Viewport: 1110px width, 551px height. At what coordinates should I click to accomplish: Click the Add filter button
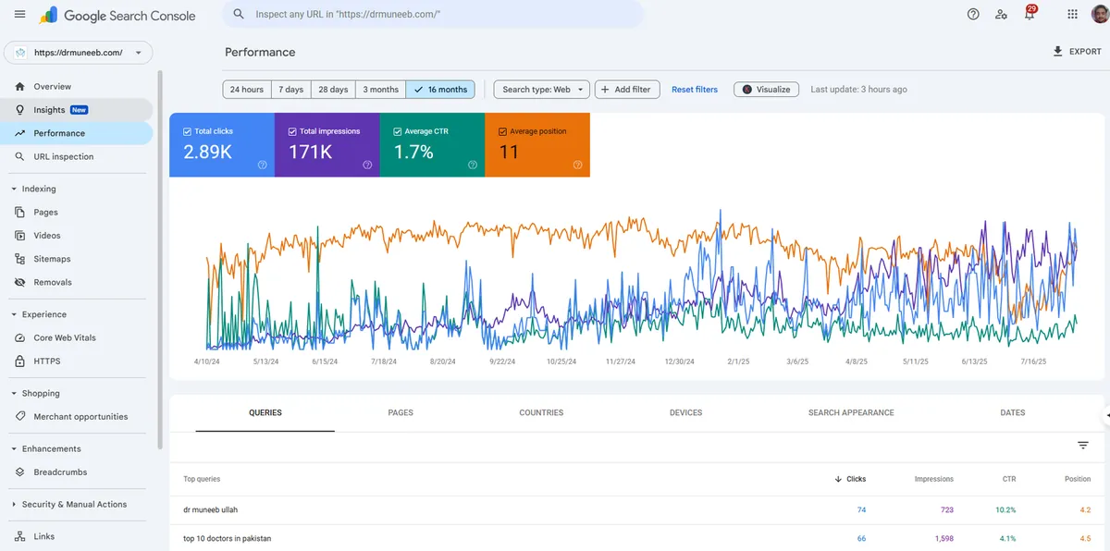(626, 90)
